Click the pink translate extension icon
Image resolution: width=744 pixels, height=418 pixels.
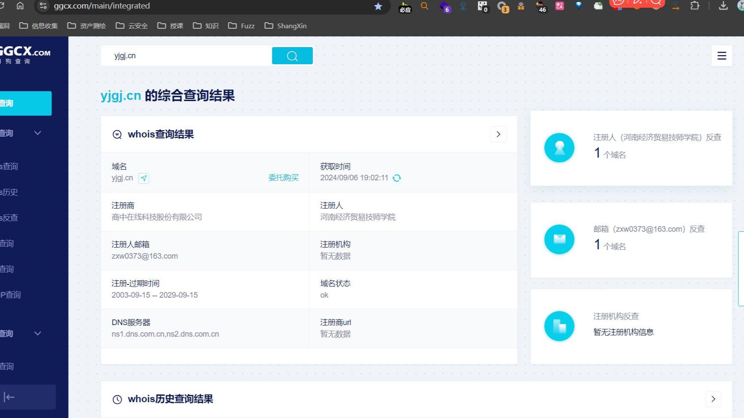560,6
